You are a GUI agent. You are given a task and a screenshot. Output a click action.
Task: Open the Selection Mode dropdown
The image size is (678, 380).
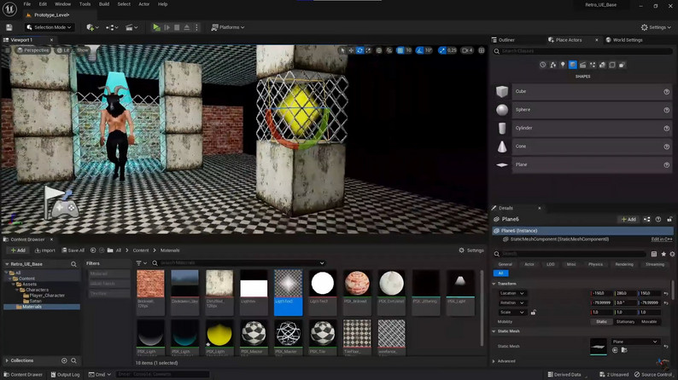pyautogui.click(x=49, y=27)
